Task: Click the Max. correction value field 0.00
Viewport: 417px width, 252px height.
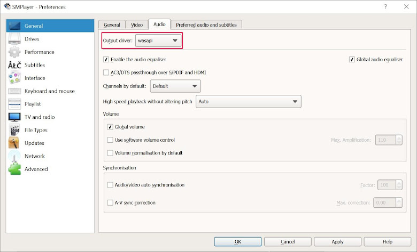Action: coord(384,202)
